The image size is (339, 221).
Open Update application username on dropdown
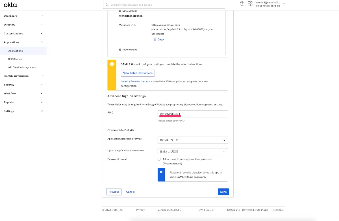click(192, 152)
